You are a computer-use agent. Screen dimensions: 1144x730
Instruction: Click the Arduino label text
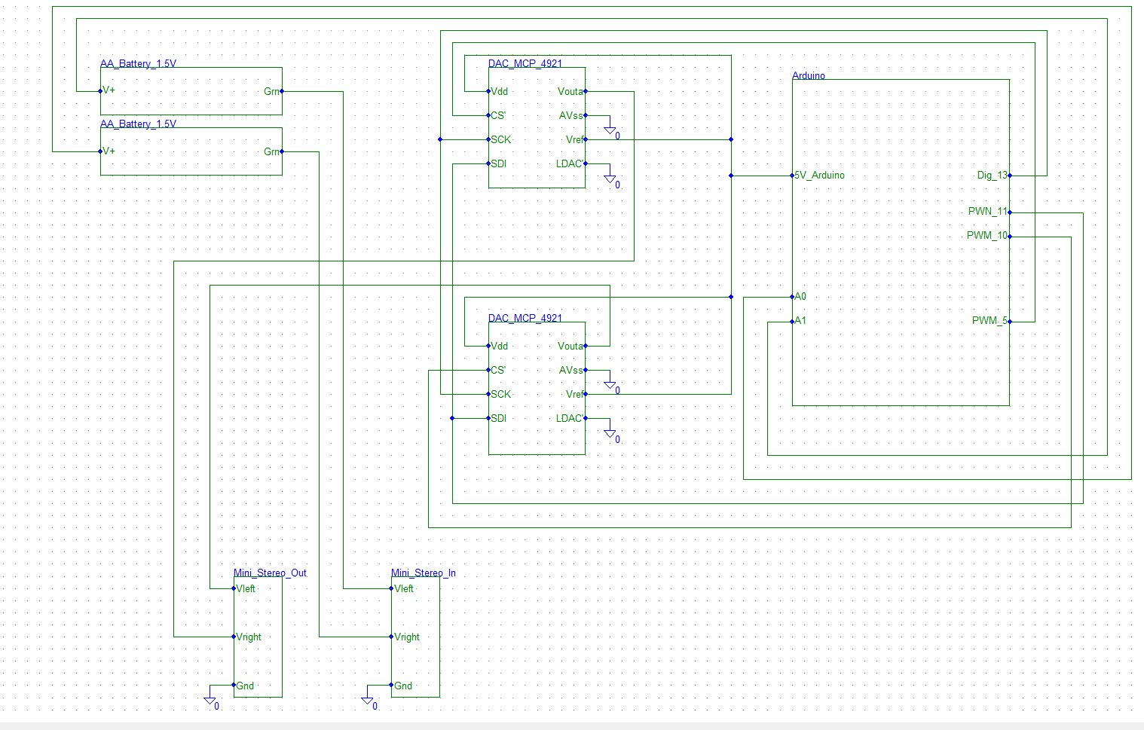pyautogui.click(x=809, y=75)
